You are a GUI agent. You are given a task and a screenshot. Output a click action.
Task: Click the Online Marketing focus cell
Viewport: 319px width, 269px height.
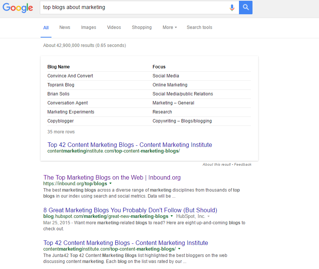point(170,85)
